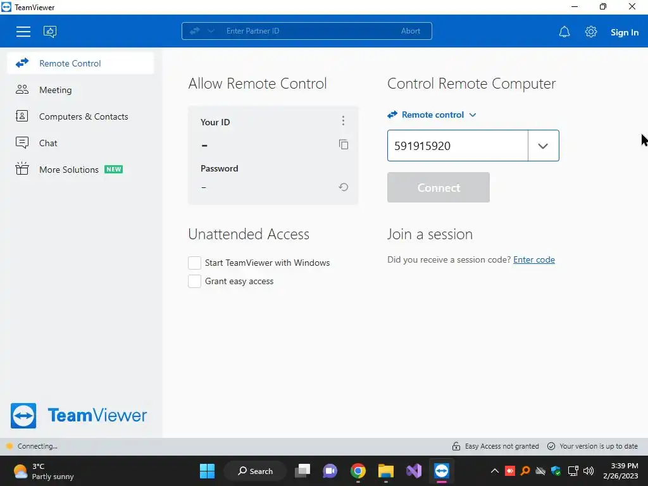Click the taskbar Search button
648x486 pixels.
tap(255, 471)
